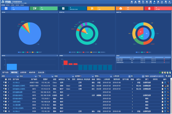The width and height of the screenshot is (172, 114).
Task: Select the IP cell 192.168.10.25
Action: pos(45,92)
